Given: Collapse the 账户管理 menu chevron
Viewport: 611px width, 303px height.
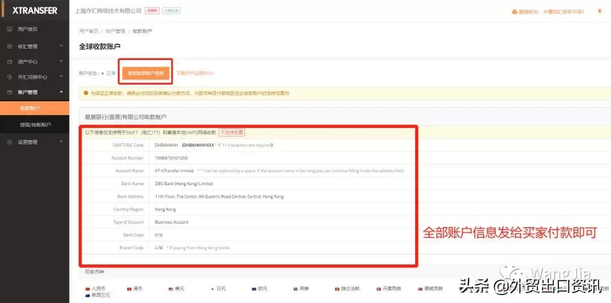Looking at the screenshot, I should tap(61, 92).
